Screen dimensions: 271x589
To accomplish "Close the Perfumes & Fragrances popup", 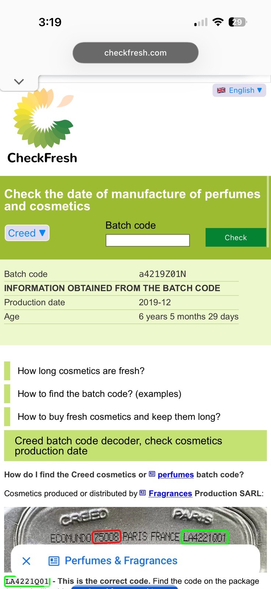I will (27, 561).
